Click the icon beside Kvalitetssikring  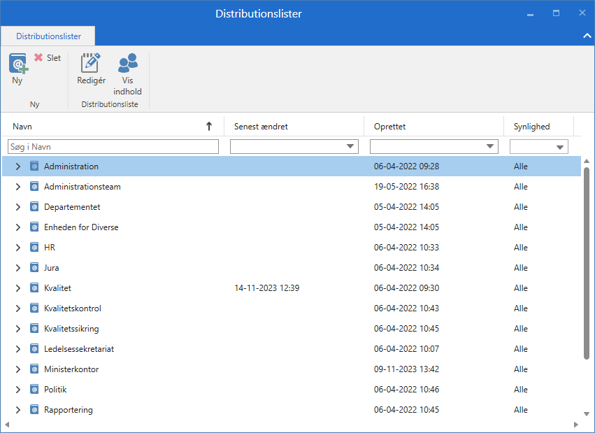pos(34,329)
